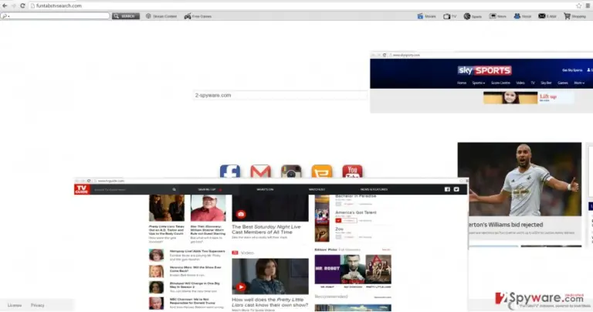
Task: Select the Video item in Sky Sports menu
Action: tap(520, 83)
